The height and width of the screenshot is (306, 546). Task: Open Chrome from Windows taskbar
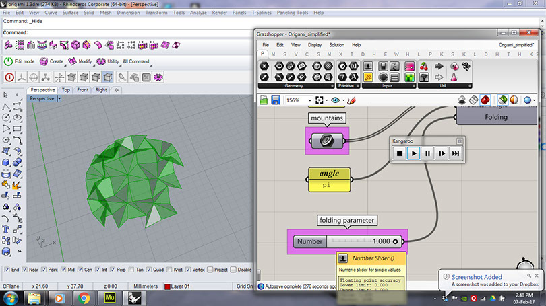[84, 298]
